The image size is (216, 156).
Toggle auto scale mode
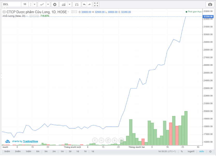coord(201,151)
